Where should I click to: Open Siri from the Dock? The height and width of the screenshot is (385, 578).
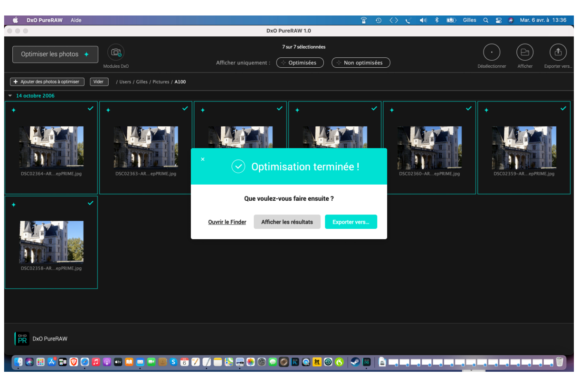[x=29, y=362]
